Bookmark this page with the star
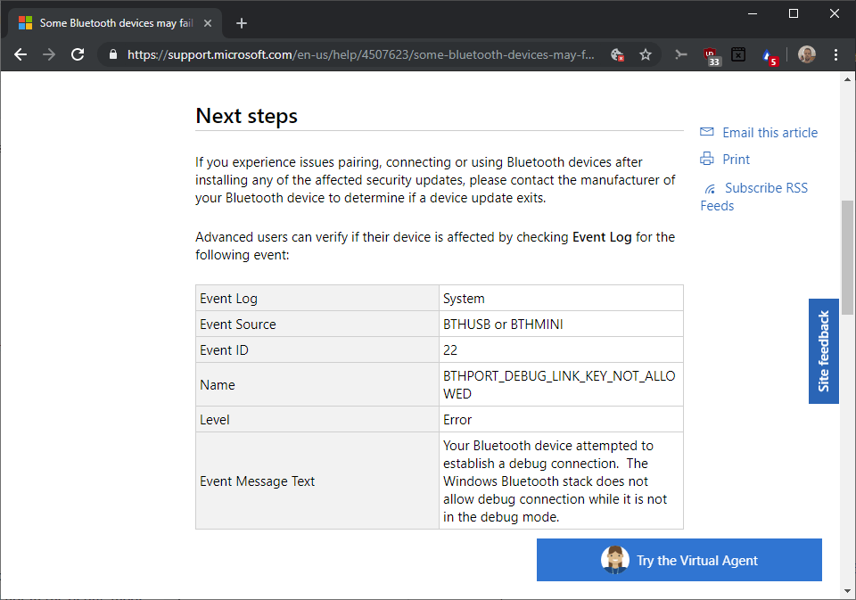 tap(646, 54)
